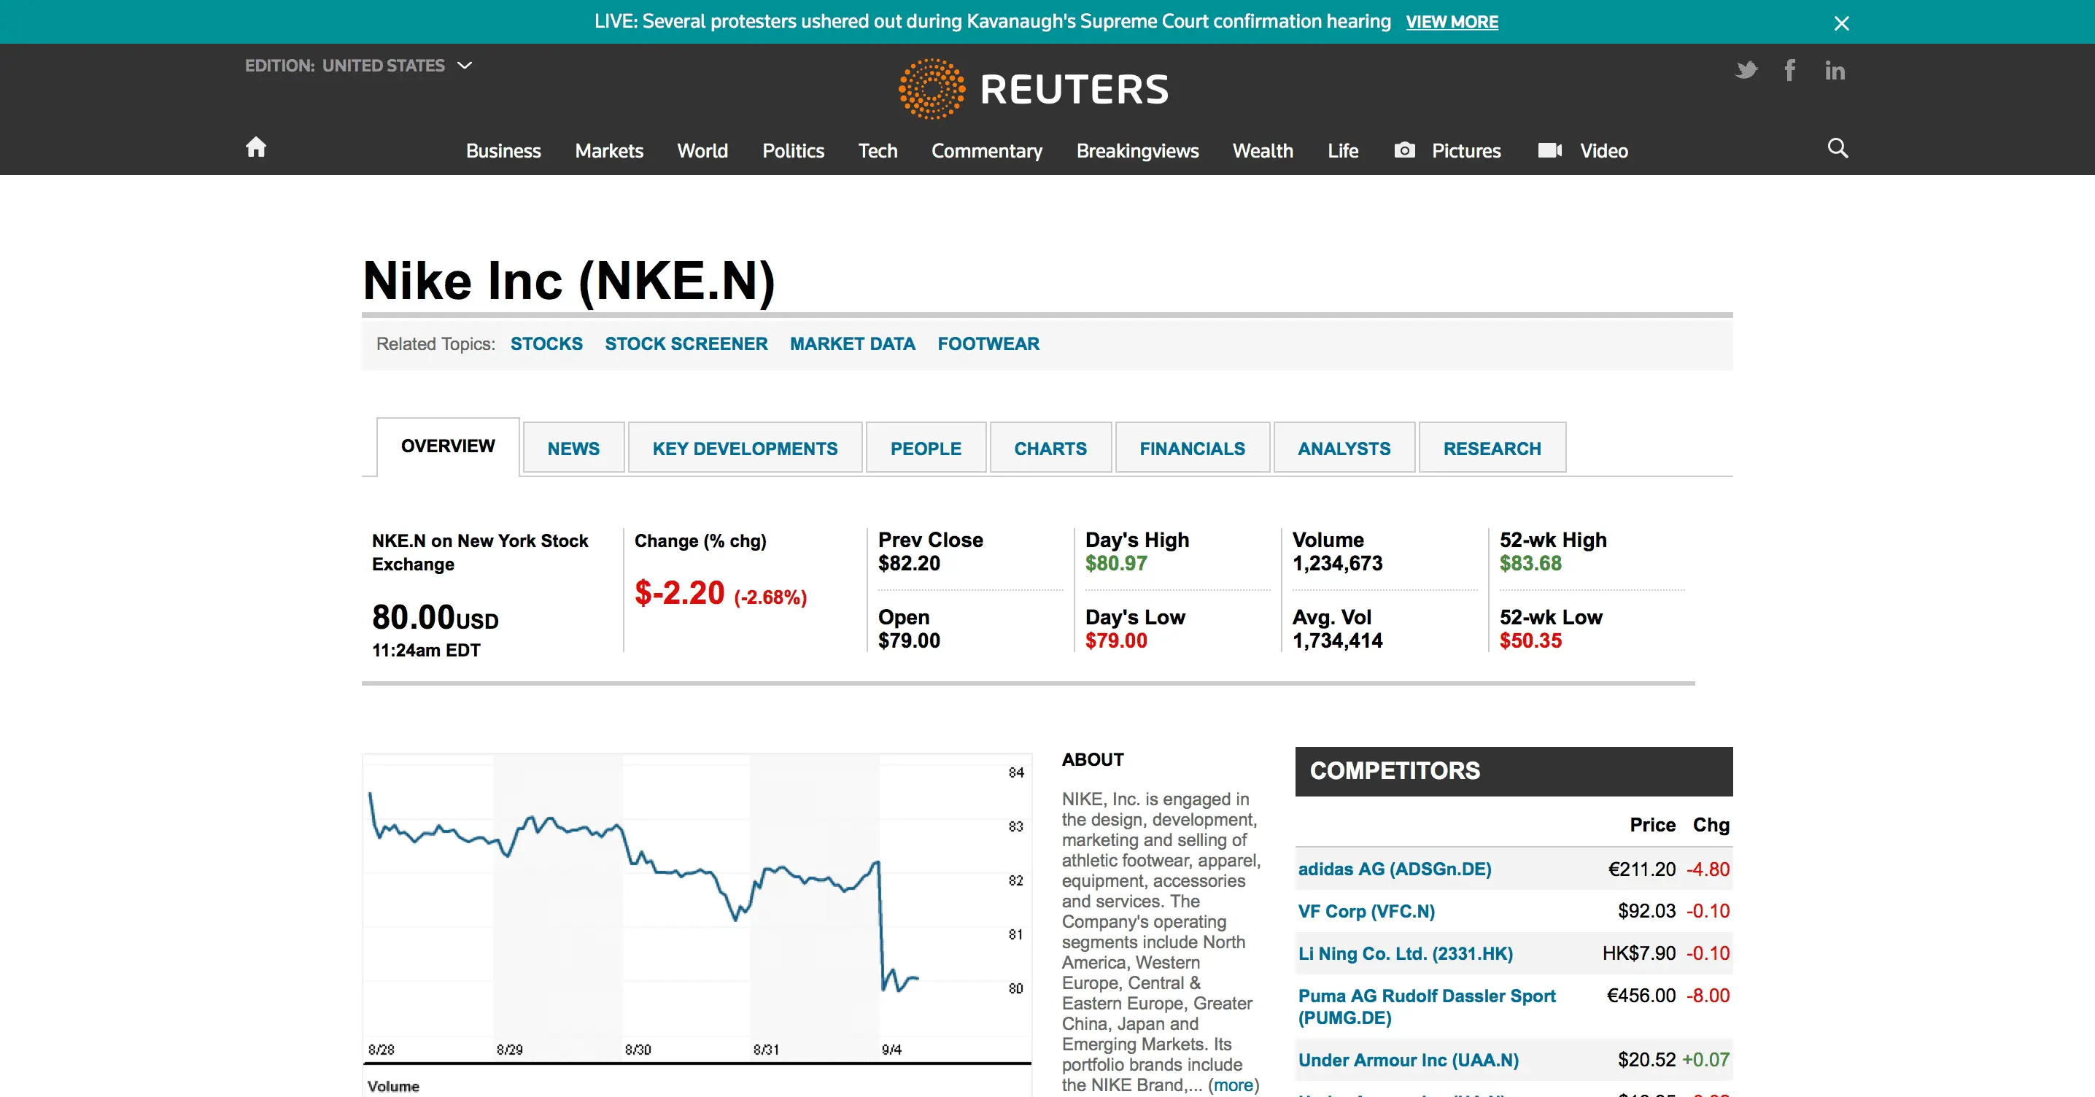
Task: Open the Financials tab
Action: coord(1191,448)
